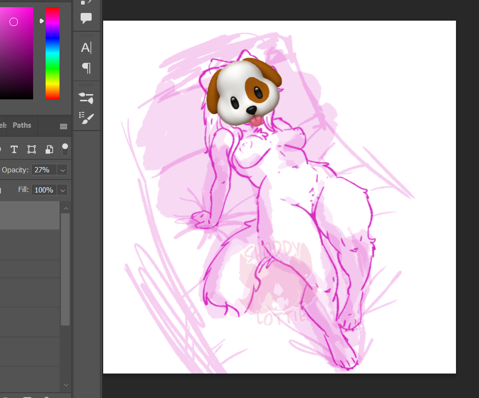Filter layers by smart objects icon
This screenshot has width=479, height=398.
coord(49,149)
